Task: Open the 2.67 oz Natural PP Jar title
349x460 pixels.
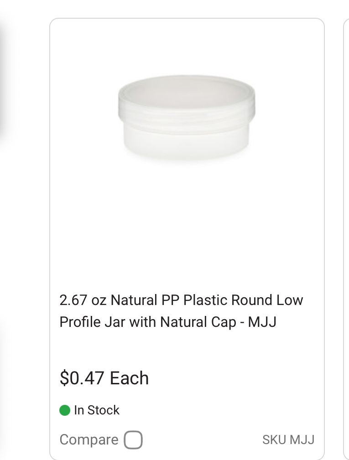Action: point(181,311)
